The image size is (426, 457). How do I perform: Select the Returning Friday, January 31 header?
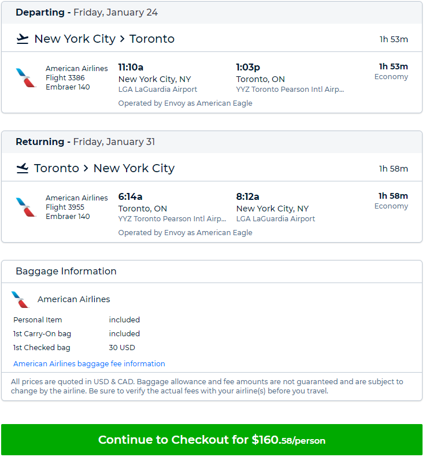(85, 142)
